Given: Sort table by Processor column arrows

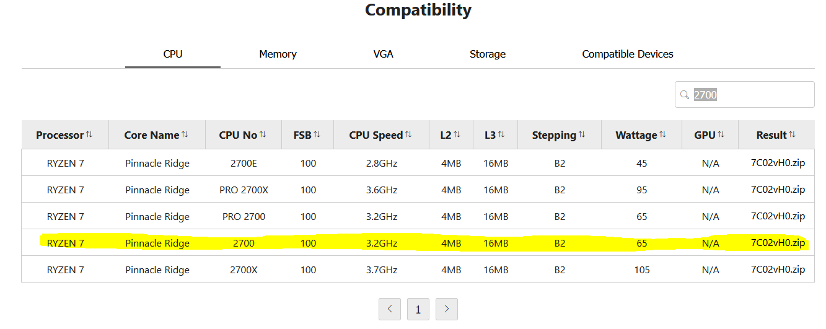Looking at the screenshot, I should pos(89,134).
